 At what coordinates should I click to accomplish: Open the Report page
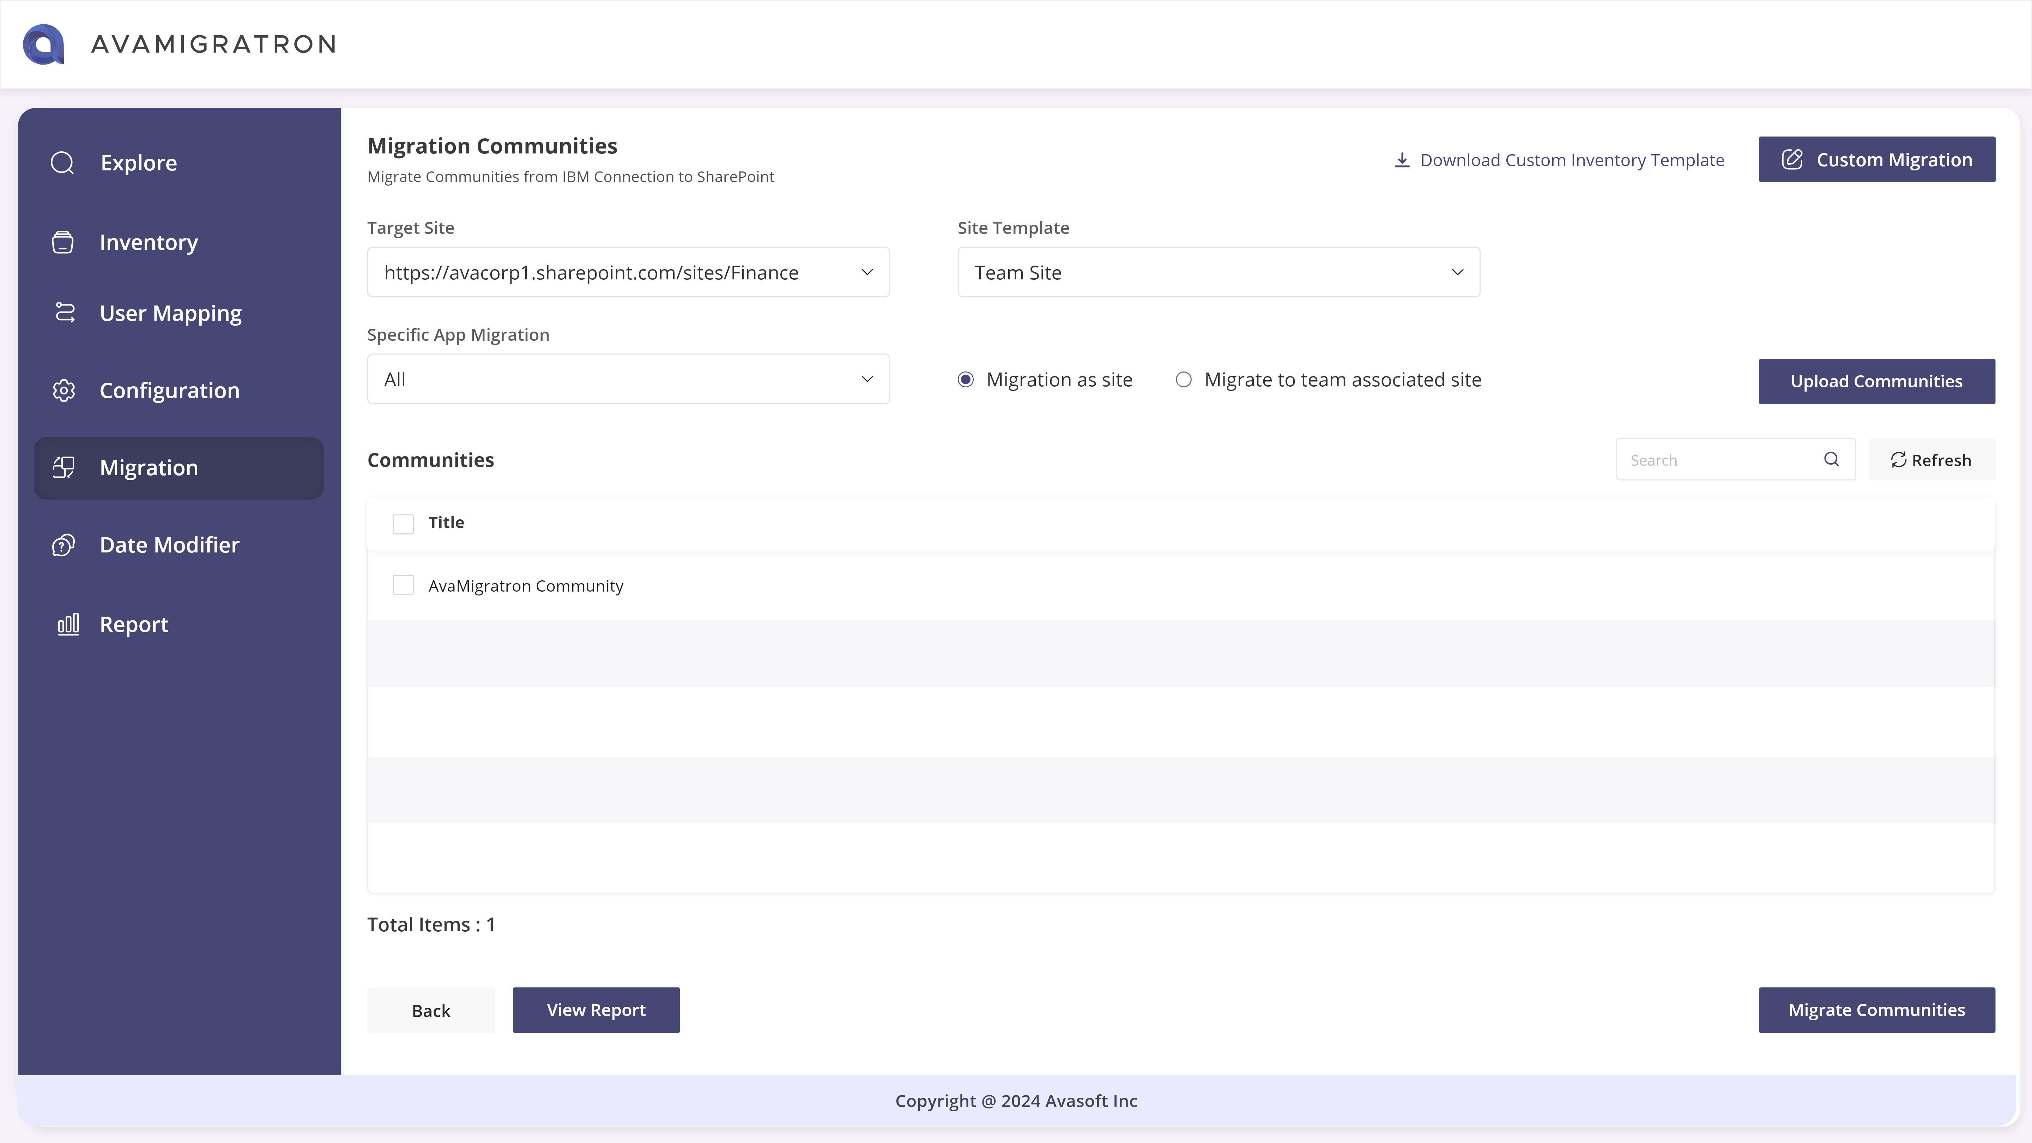pos(134,624)
